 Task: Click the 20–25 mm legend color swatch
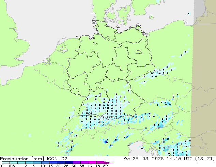pyautogui.click(x=61, y=163)
